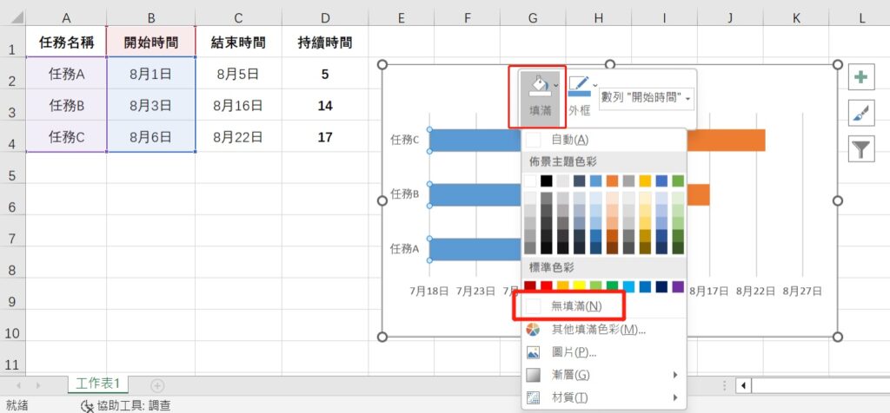
Task: Select the 任務A cell in the table
Action: pos(66,73)
